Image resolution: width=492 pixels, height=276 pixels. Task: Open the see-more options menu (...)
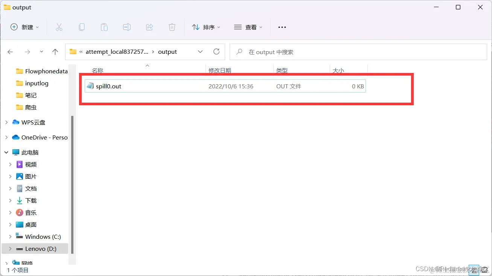[282, 27]
